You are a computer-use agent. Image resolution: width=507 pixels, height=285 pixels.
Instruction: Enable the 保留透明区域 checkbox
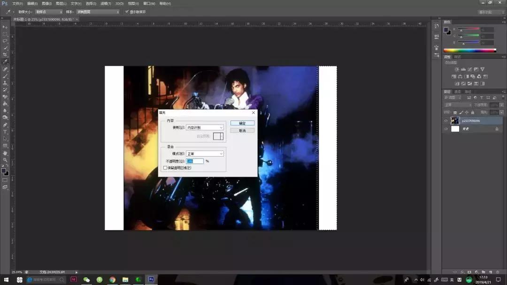coord(165,168)
